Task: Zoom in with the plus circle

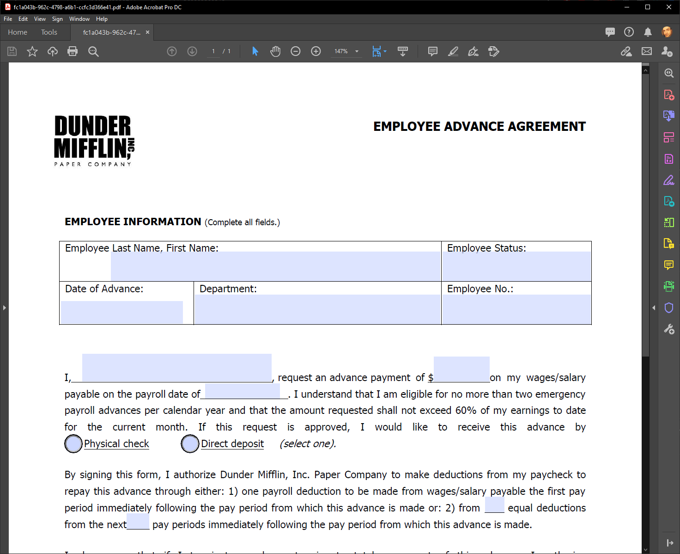Action: [316, 51]
